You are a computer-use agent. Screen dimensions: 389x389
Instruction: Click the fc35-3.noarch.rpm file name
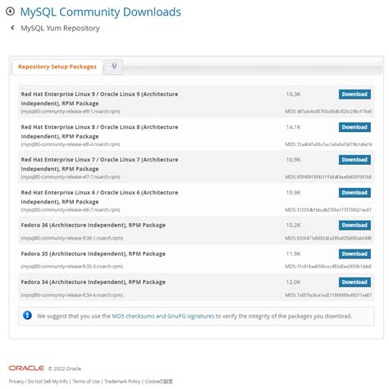click(x=71, y=266)
